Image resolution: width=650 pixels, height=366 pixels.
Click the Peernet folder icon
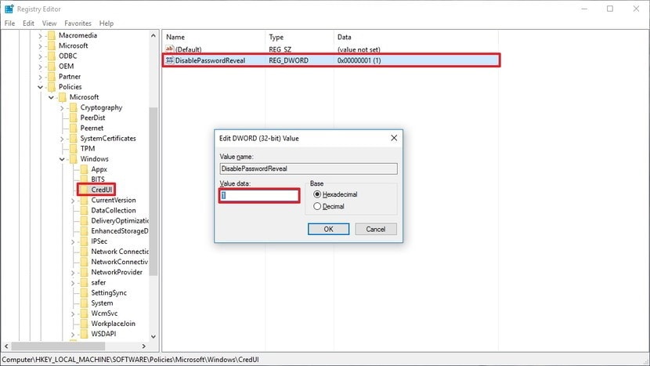pos(74,129)
